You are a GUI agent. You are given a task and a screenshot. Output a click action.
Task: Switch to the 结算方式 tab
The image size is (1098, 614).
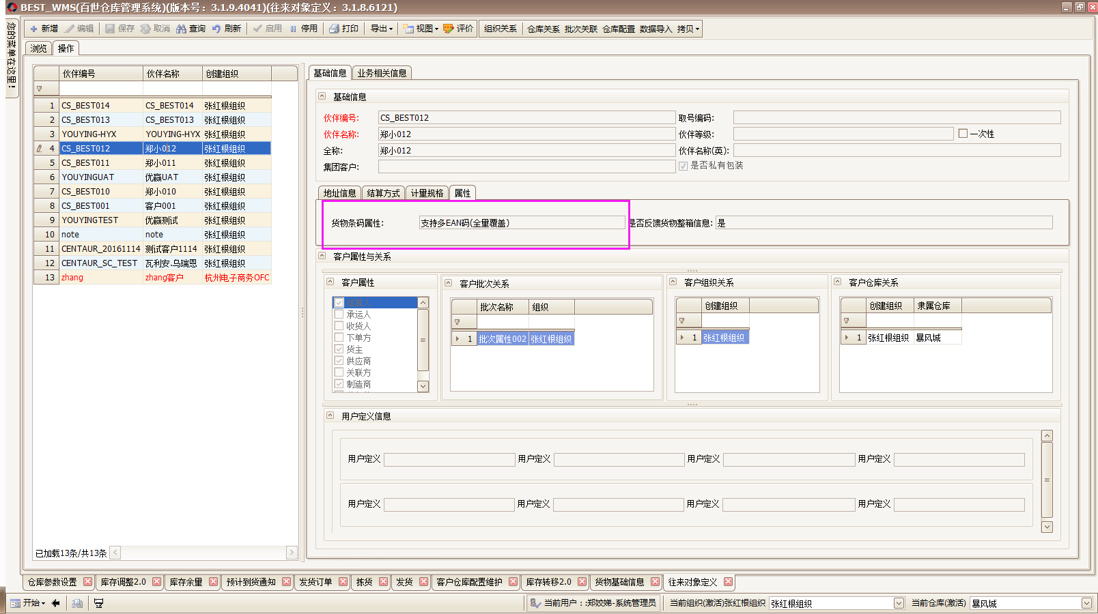[384, 193]
